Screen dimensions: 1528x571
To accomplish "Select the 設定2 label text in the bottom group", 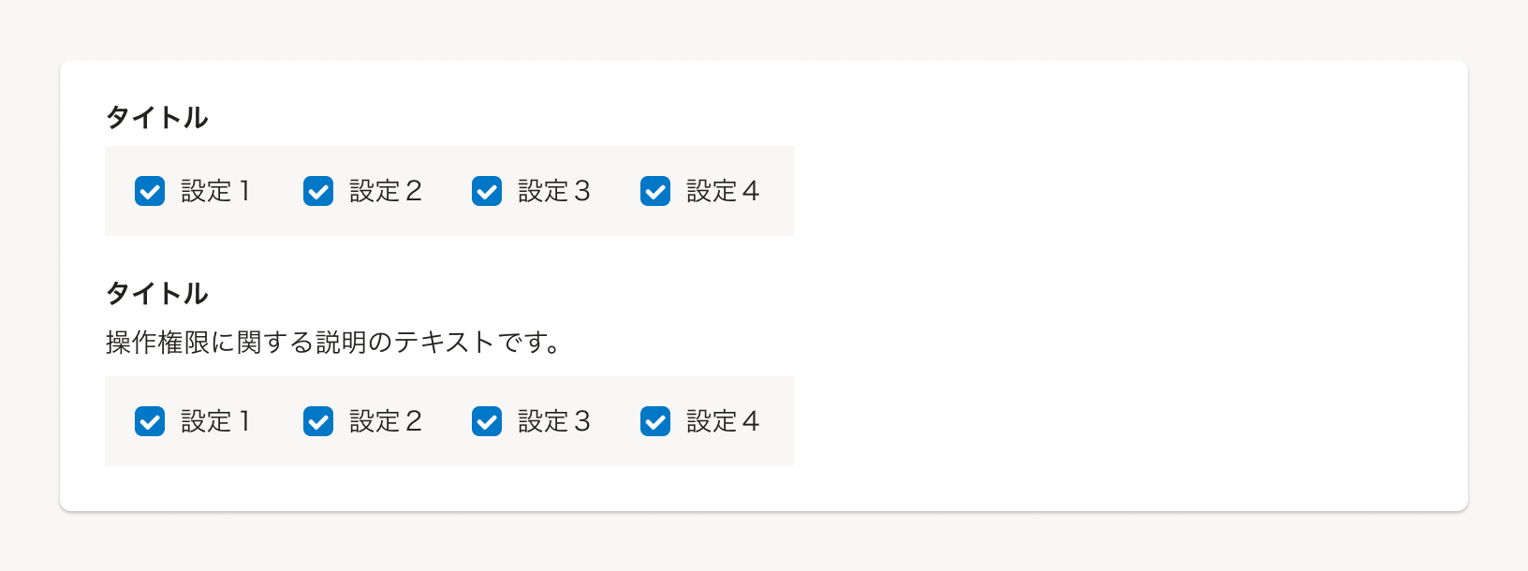I will pos(385,421).
